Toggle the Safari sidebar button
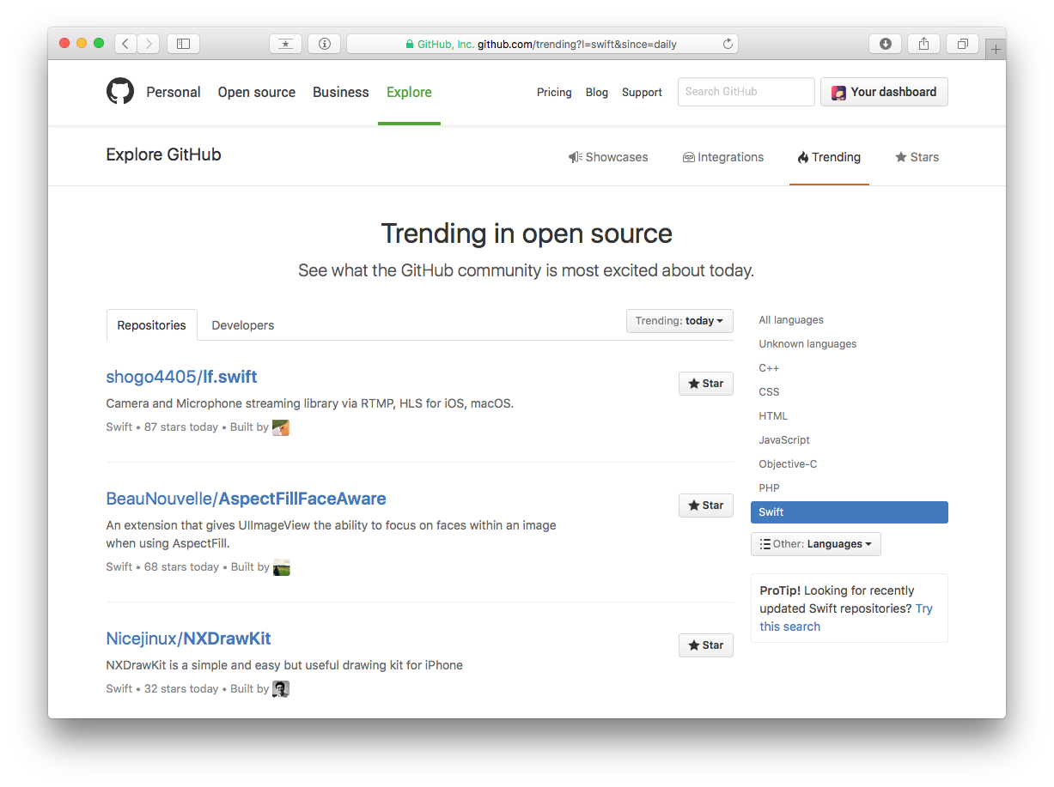 tap(183, 44)
